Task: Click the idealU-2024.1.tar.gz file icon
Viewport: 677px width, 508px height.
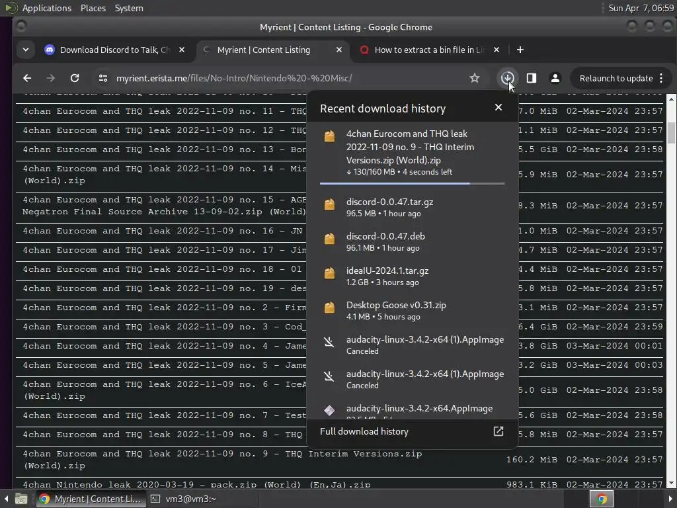Action: tap(329, 273)
